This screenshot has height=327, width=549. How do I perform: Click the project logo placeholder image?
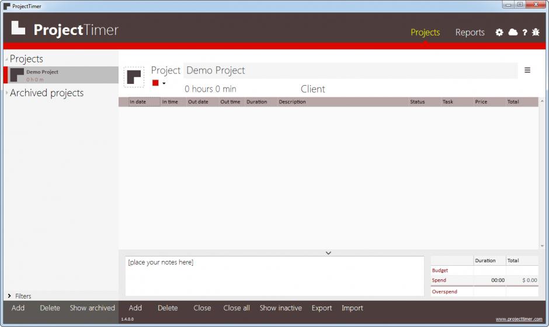(134, 77)
